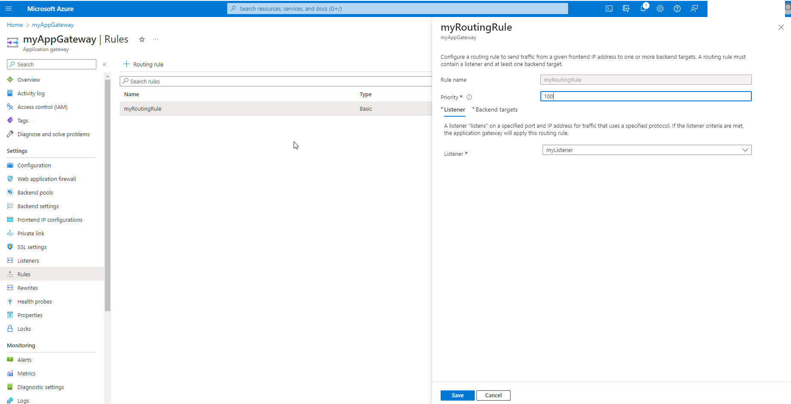Open Frontend IP configurations

[x=50, y=220]
